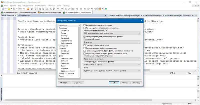
Task: Click the small square icon after Contributors.txt path
Action: point(196,15)
